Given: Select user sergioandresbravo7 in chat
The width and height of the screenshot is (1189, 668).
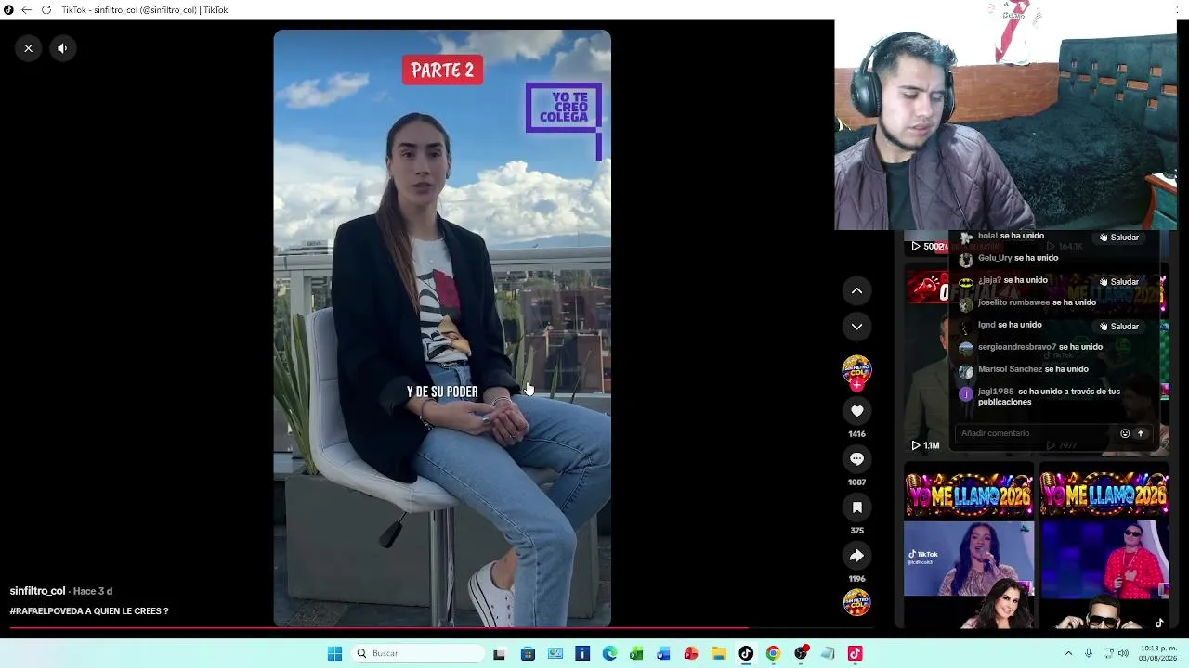Looking at the screenshot, I should 1016,347.
